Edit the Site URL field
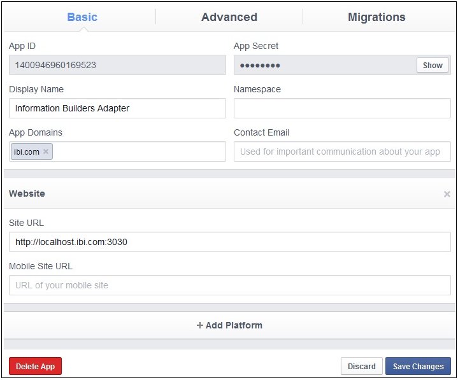The width and height of the screenshot is (458, 380). point(230,242)
